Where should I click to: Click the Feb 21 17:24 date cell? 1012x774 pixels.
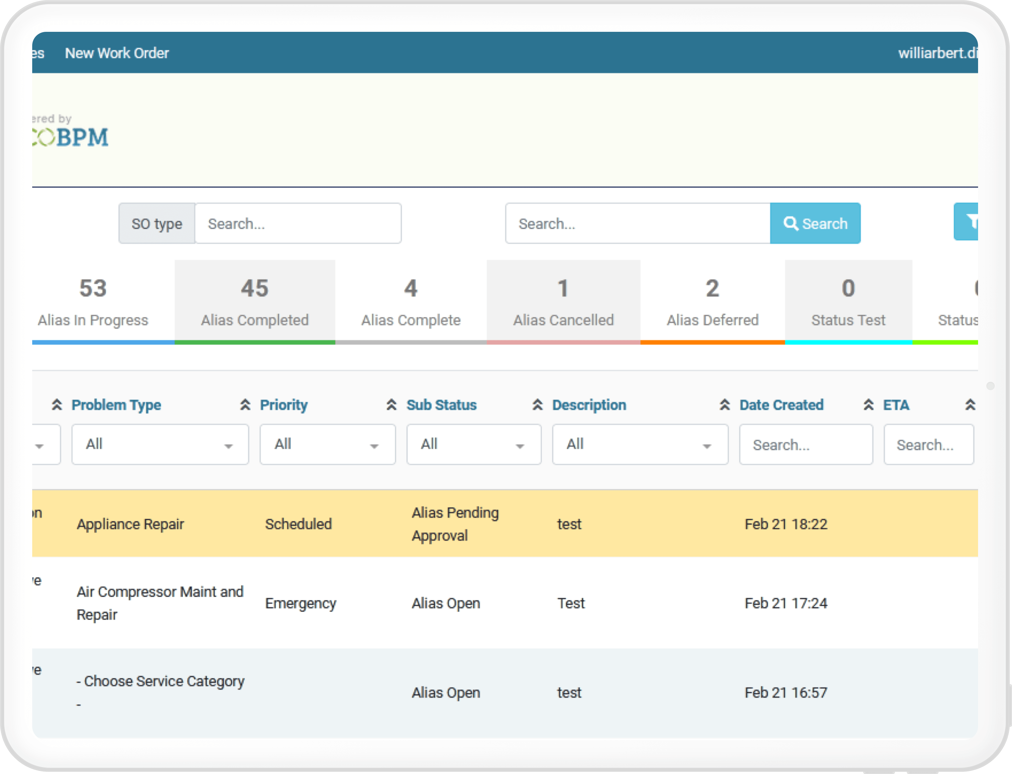coord(786,603)
